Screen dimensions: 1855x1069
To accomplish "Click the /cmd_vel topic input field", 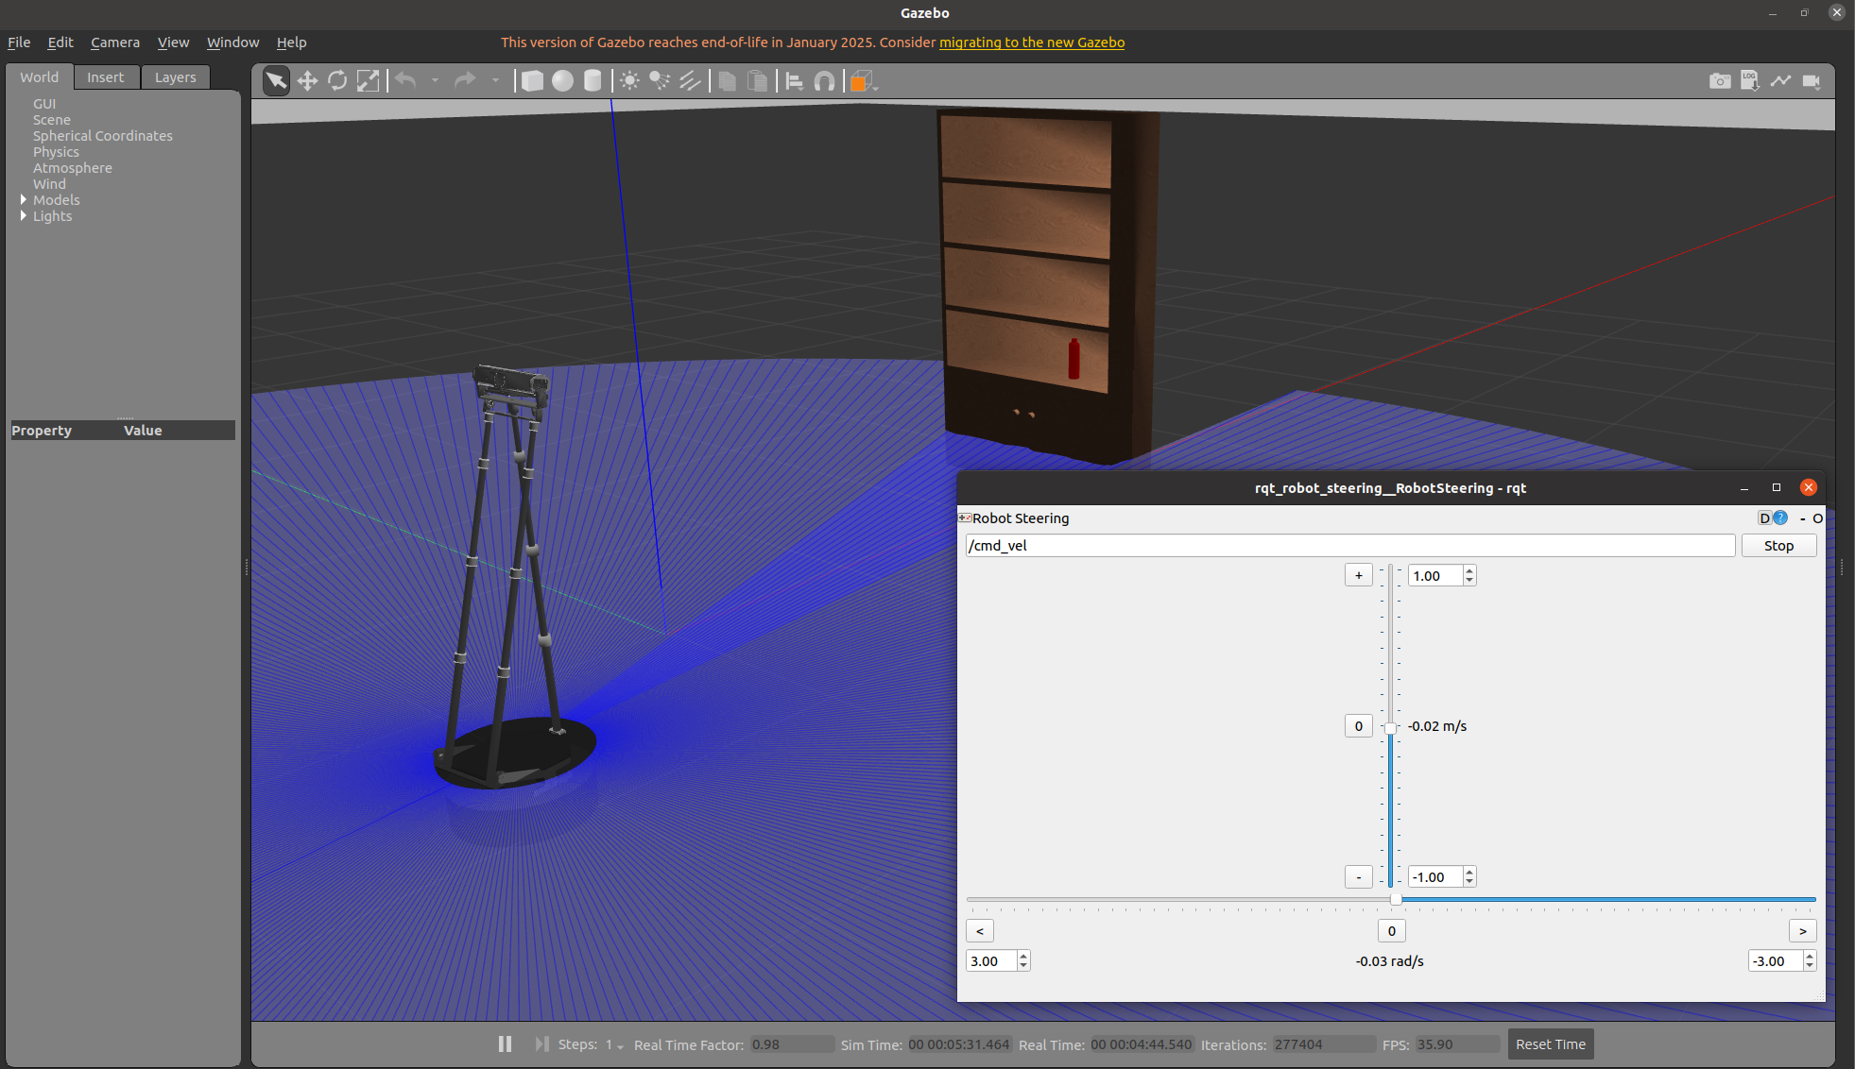I will [1349, 546].
